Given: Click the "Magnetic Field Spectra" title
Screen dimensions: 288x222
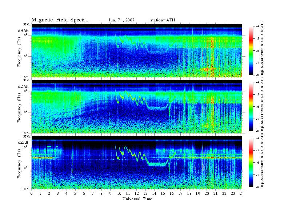Looking at the screenshot, I should (60, 20).
